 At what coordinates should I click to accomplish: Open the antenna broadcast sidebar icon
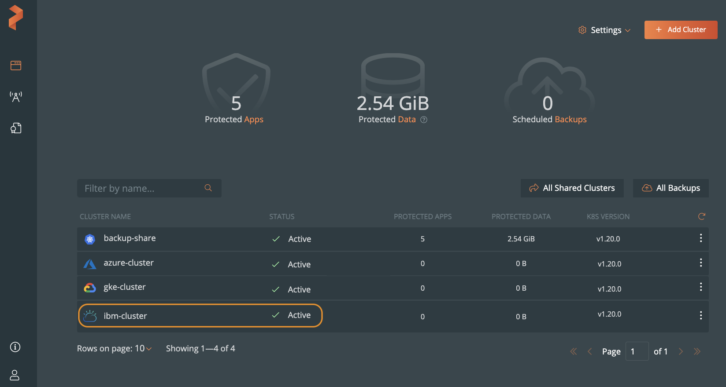pos(16,97)
